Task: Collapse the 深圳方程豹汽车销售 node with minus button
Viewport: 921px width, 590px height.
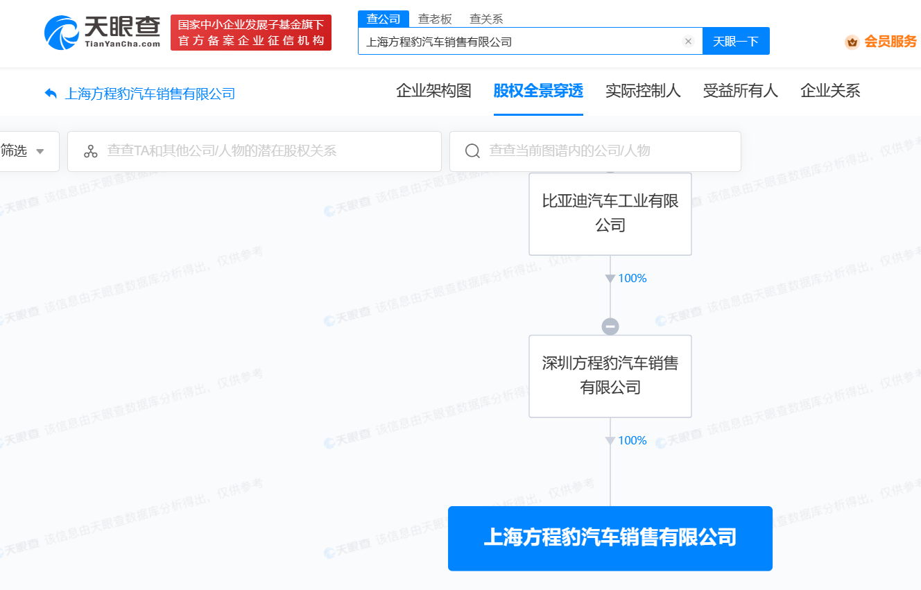Action: point(610,326)
